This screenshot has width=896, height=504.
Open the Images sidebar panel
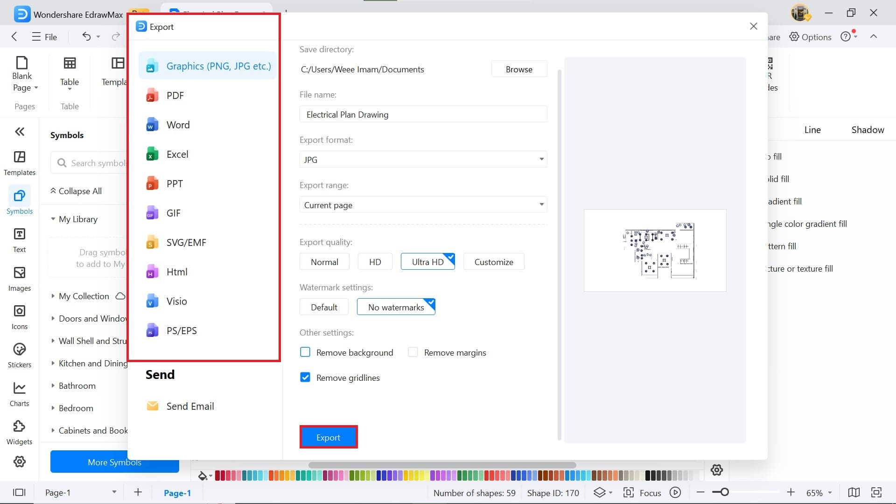(19, 279)
